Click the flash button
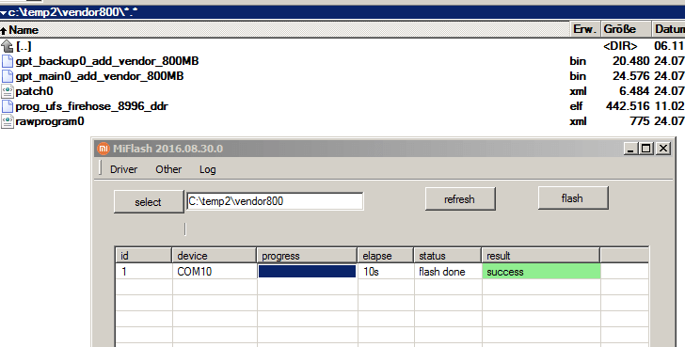The height and width of the screenshot is (347, 685). tap(573, 198)
